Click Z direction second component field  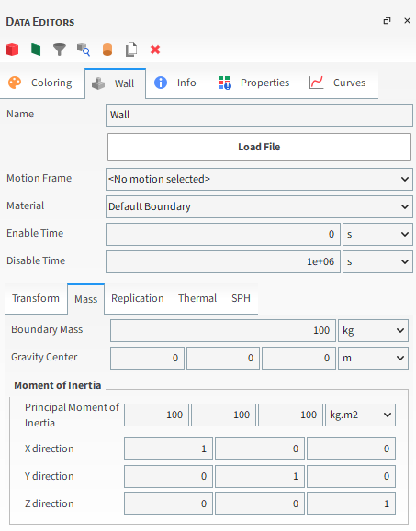point(260,503)
